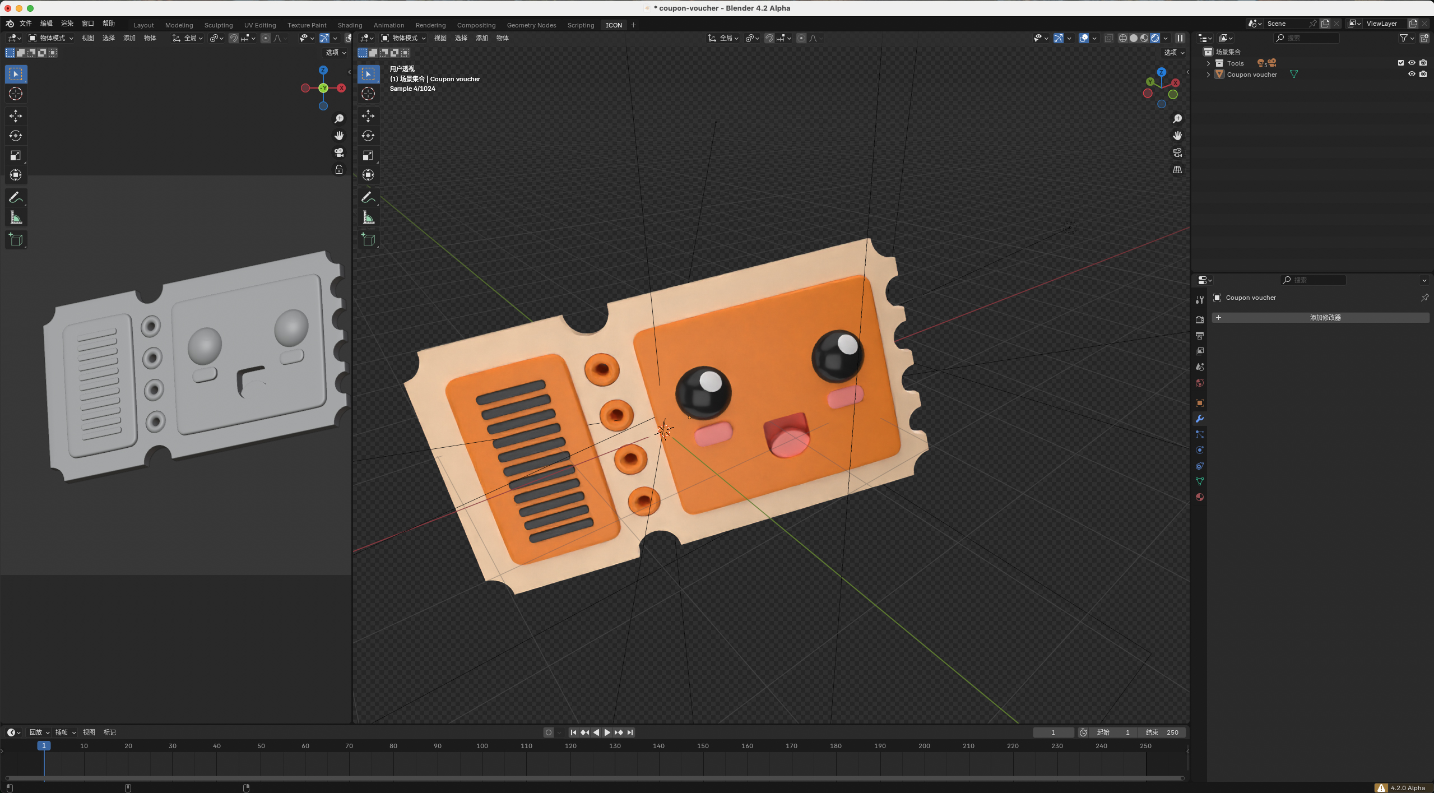The image size is (1434, 793).
Task: Play the animation in timeline
Action: click(607, 732)
